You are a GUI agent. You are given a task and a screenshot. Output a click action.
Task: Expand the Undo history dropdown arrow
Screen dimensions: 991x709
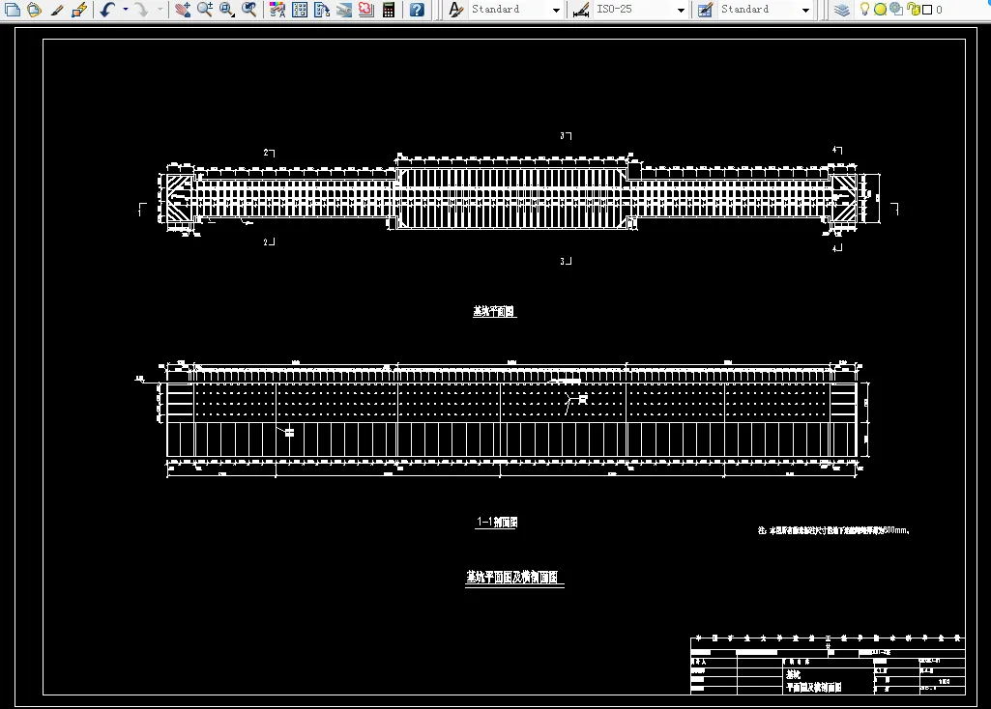point(125,10)
